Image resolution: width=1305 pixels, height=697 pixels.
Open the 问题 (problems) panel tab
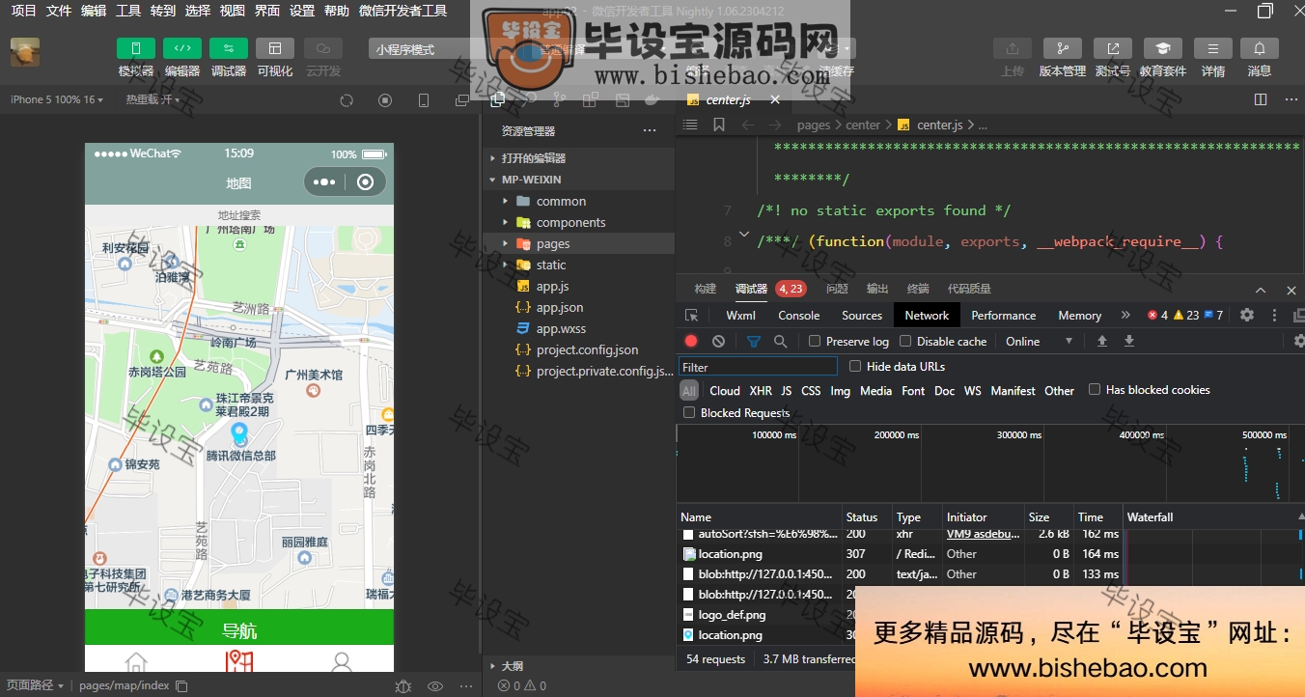pyautogui.click(x=837, y=289)
